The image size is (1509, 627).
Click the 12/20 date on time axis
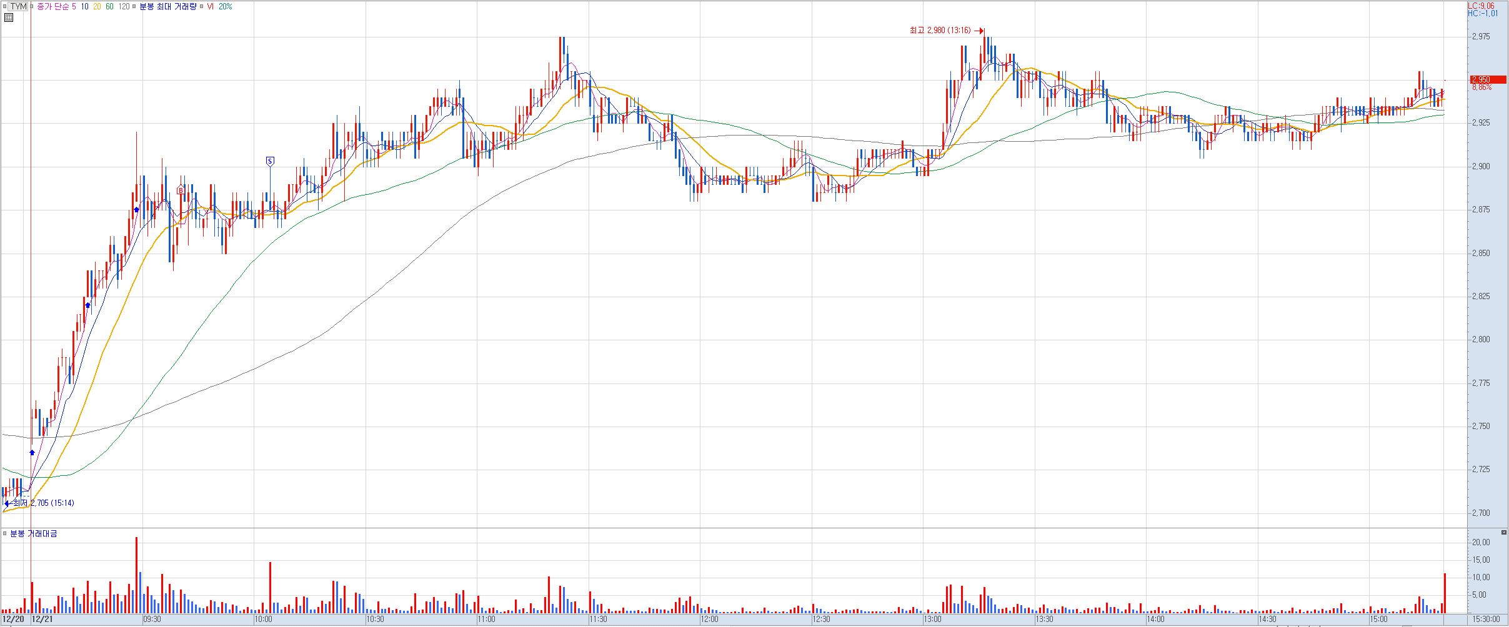click(13, 620)
